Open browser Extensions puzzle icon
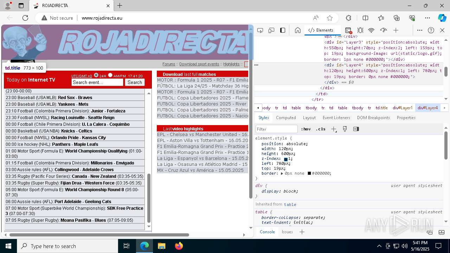The image size is (450, 253). point(348,18)
